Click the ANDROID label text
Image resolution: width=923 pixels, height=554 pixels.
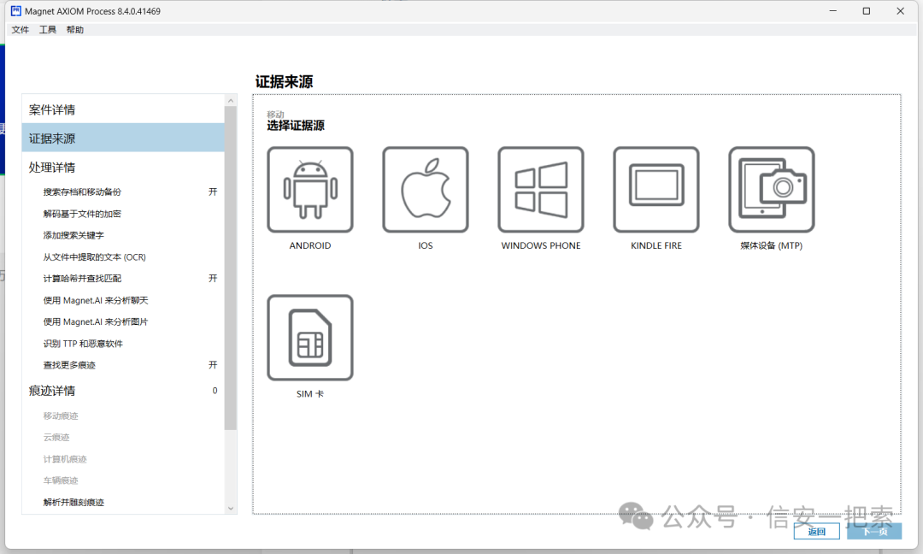coord(310,245)
